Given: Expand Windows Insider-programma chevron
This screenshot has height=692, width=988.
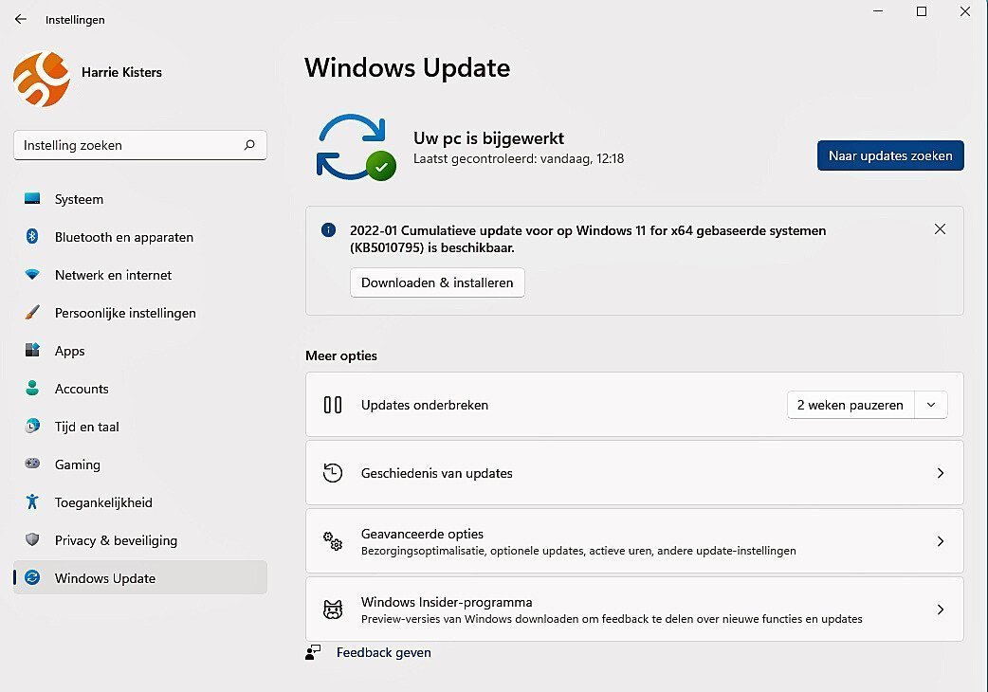Looking at the screenshot, I should [940, 609].
